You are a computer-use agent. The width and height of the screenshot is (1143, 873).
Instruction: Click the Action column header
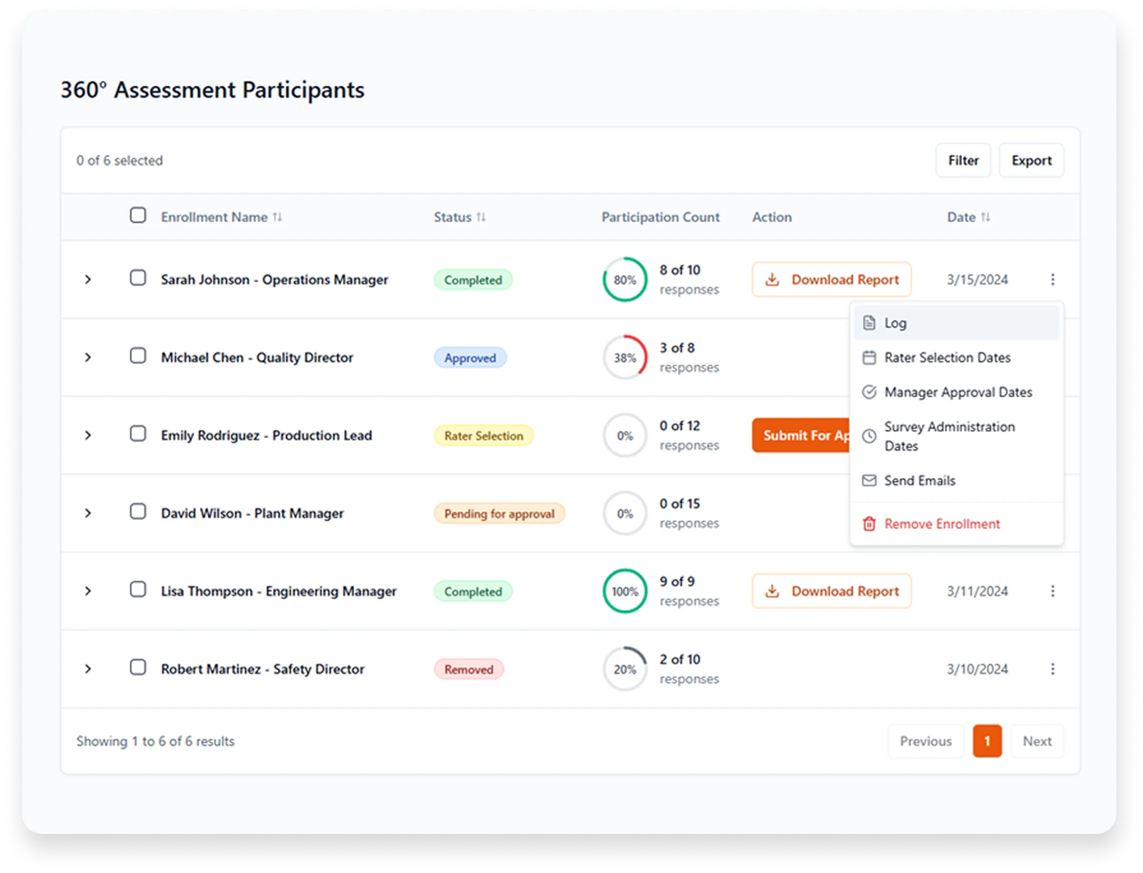772,217
